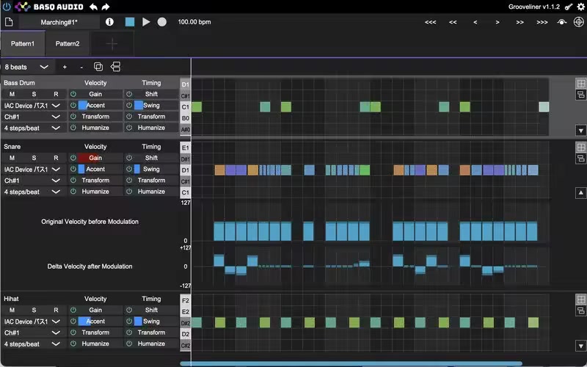Create a new file with document icon
The height and width of the screenshot is (367, 587).
click(9, 22)
